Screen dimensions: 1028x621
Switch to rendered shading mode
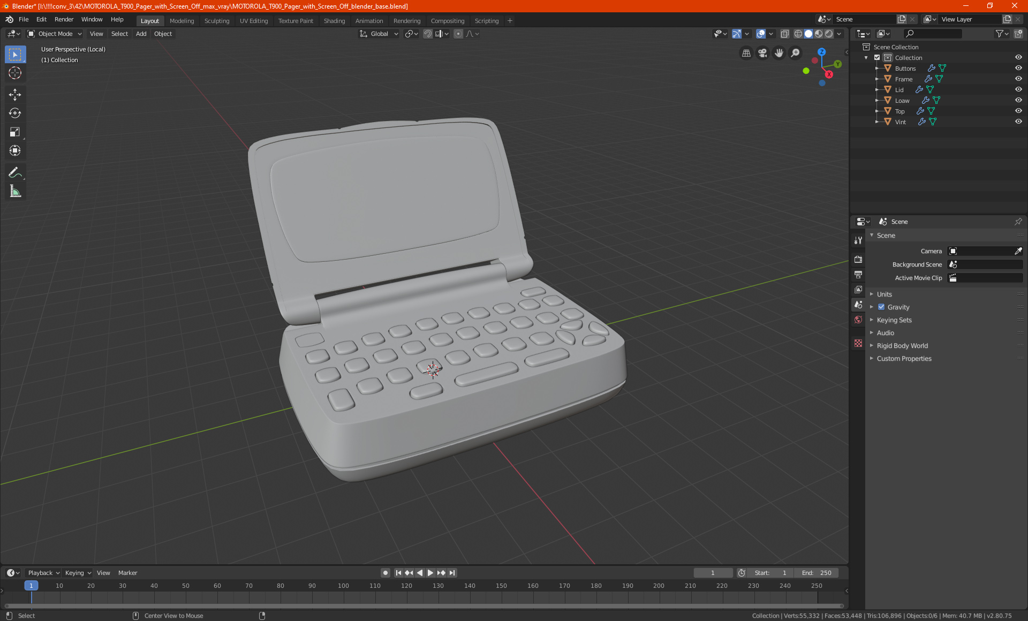click(829, 34)
